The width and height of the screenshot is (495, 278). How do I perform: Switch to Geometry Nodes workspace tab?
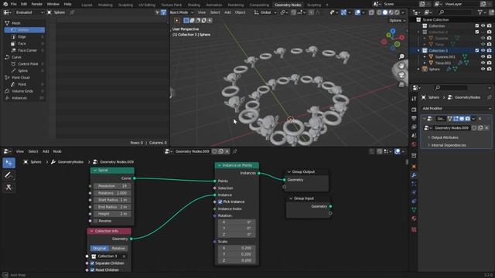click(x=288, y=5)
